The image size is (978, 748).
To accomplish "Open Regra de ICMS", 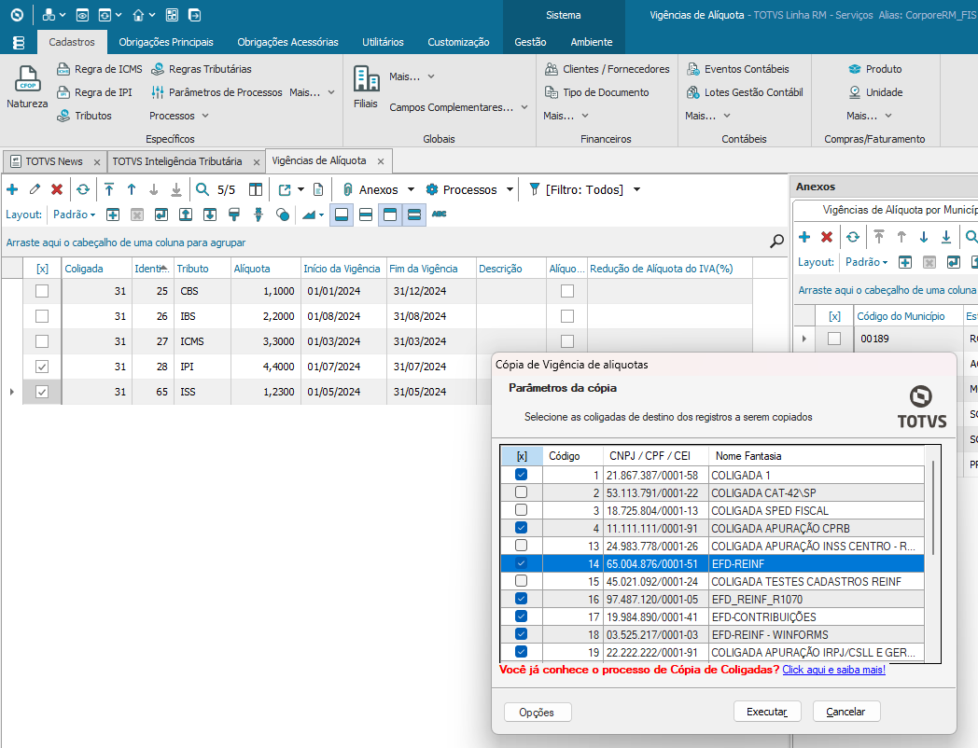I will pyautogui.click(x=99, y=69).
